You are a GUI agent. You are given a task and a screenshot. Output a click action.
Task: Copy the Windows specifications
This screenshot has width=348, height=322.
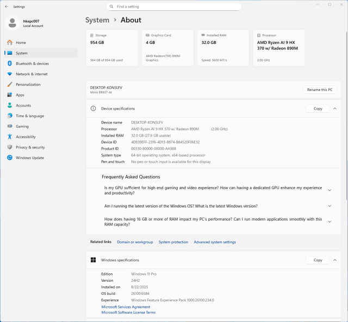coord(318,260)
